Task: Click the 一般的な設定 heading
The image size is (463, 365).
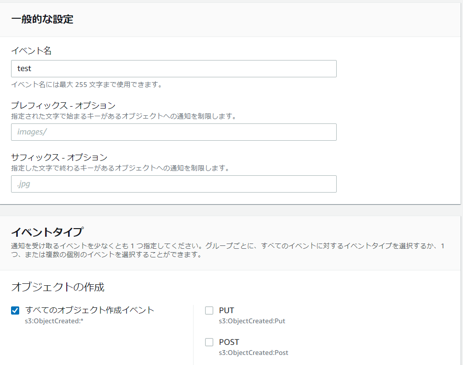Action: point(42,19)
